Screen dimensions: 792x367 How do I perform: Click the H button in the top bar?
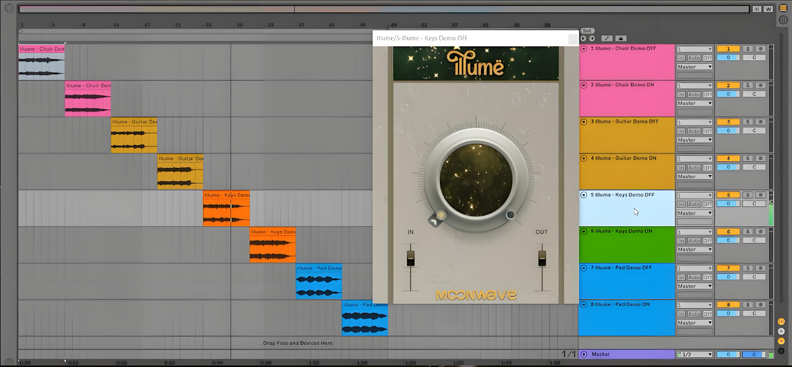tap(757, 9)
